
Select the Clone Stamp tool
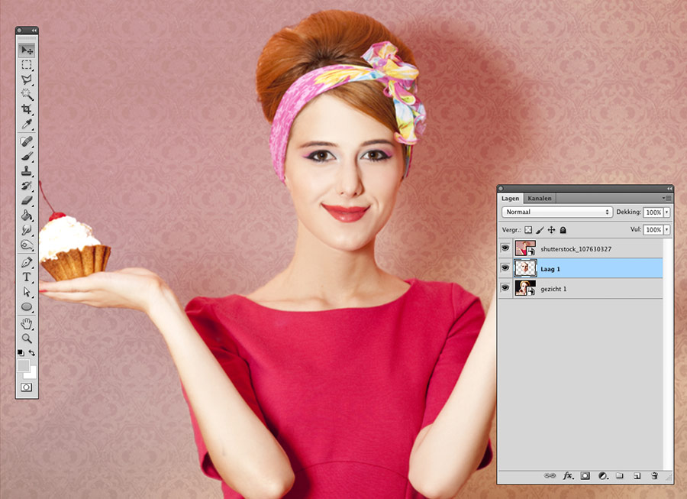point(27,171)
